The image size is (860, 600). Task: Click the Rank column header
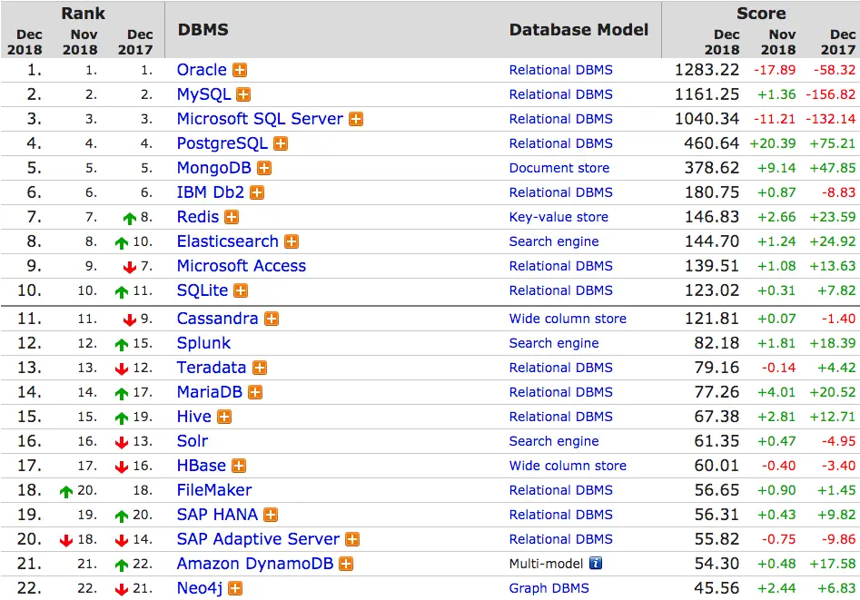point(83,14)
